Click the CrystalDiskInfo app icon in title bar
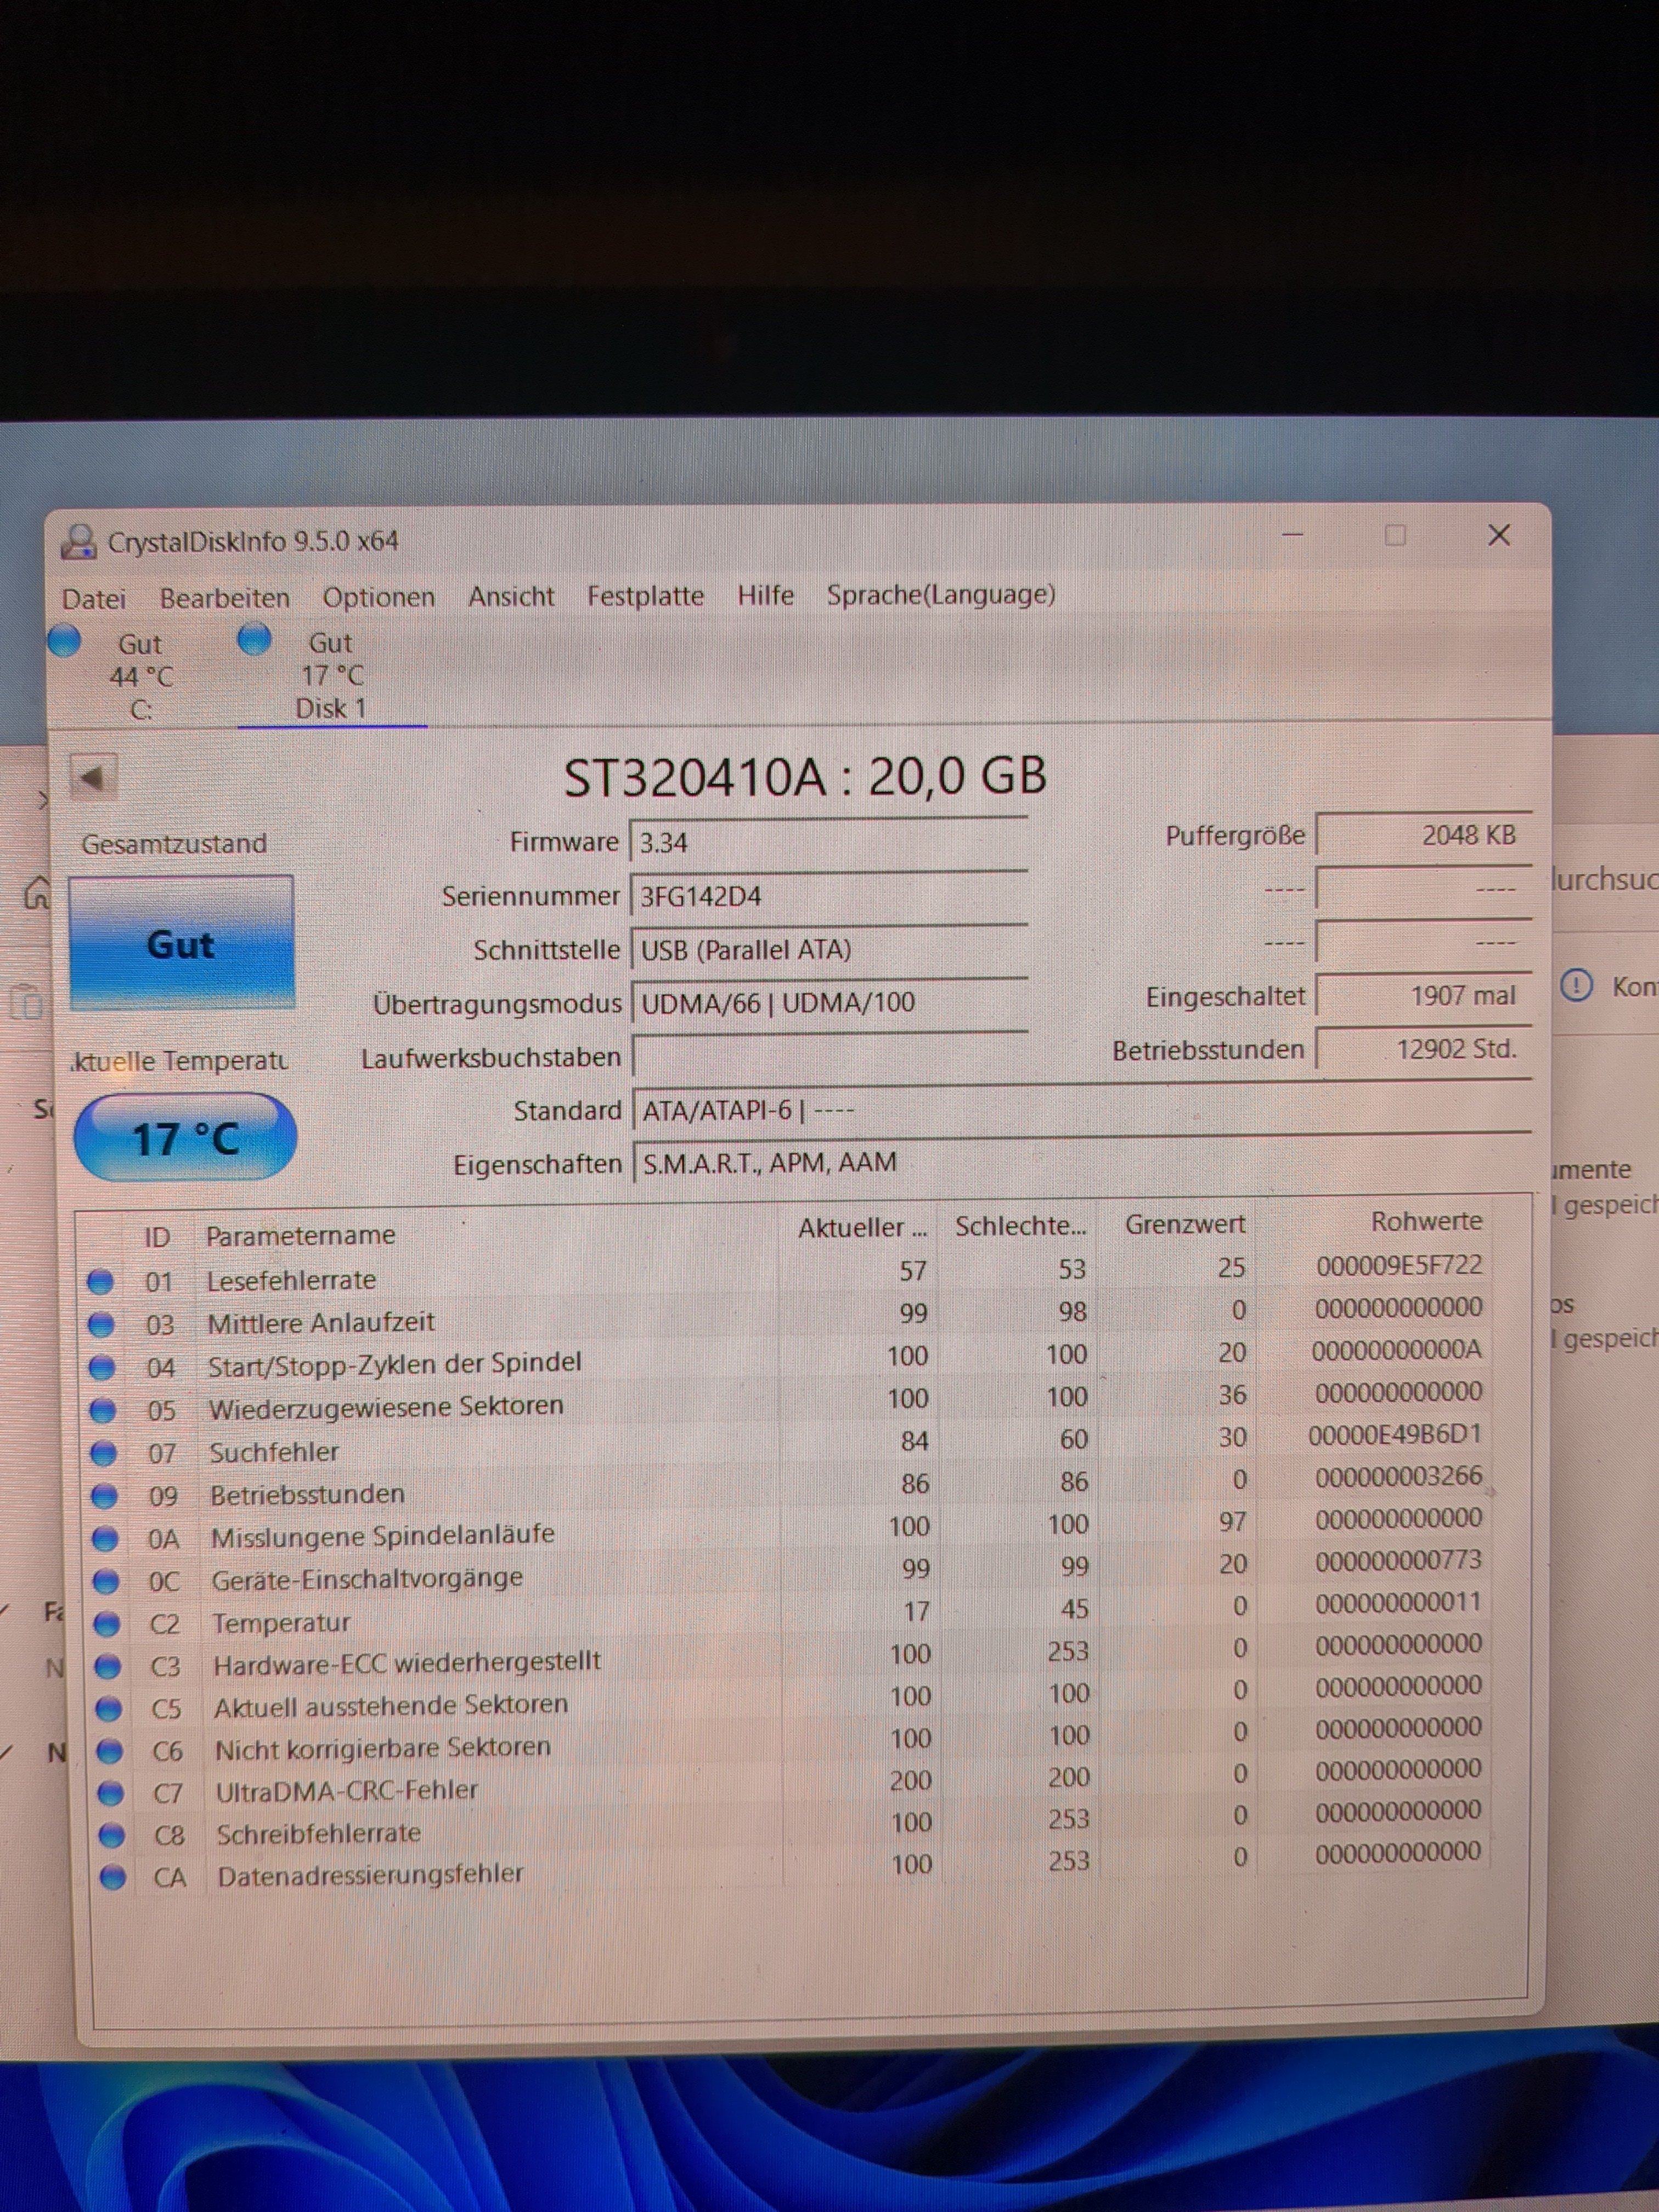This screenshot has height=2212, width=1659. pos(79,542)
